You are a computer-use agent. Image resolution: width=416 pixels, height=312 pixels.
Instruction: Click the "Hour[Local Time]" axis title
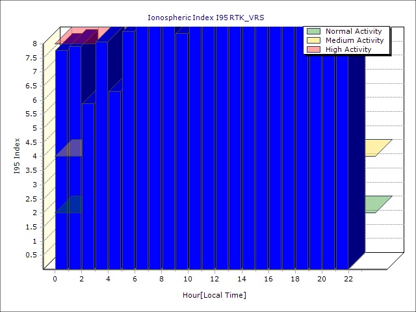(214, 295)
